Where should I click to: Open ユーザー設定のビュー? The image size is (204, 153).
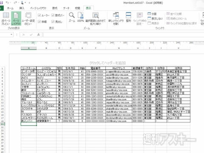[x=28, y=19]
